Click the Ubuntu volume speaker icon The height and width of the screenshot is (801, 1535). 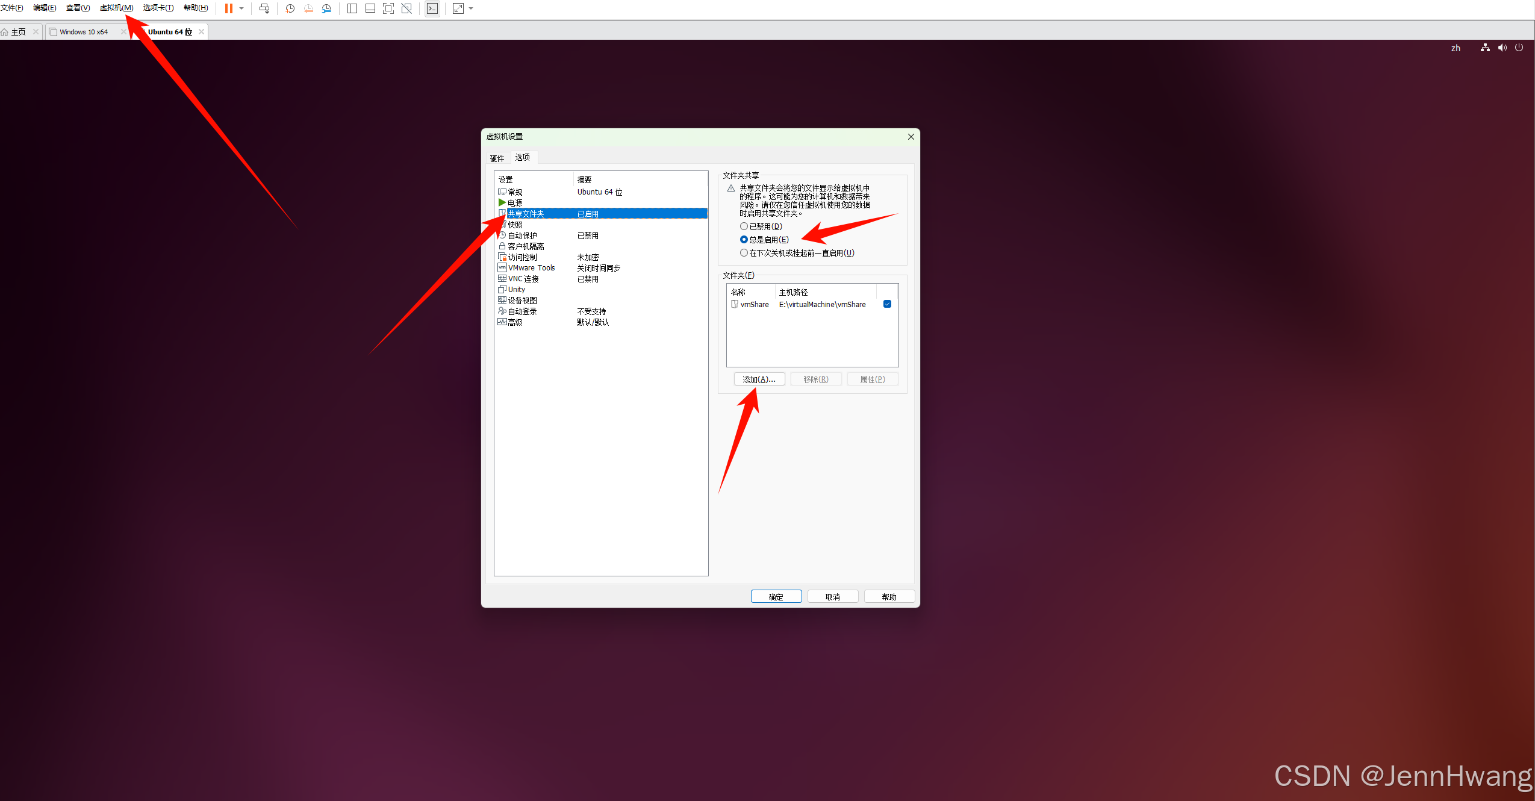[1502, 48]
